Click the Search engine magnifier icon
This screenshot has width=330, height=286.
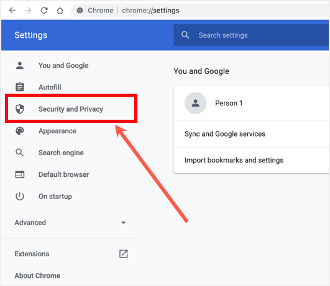(19, 153)
